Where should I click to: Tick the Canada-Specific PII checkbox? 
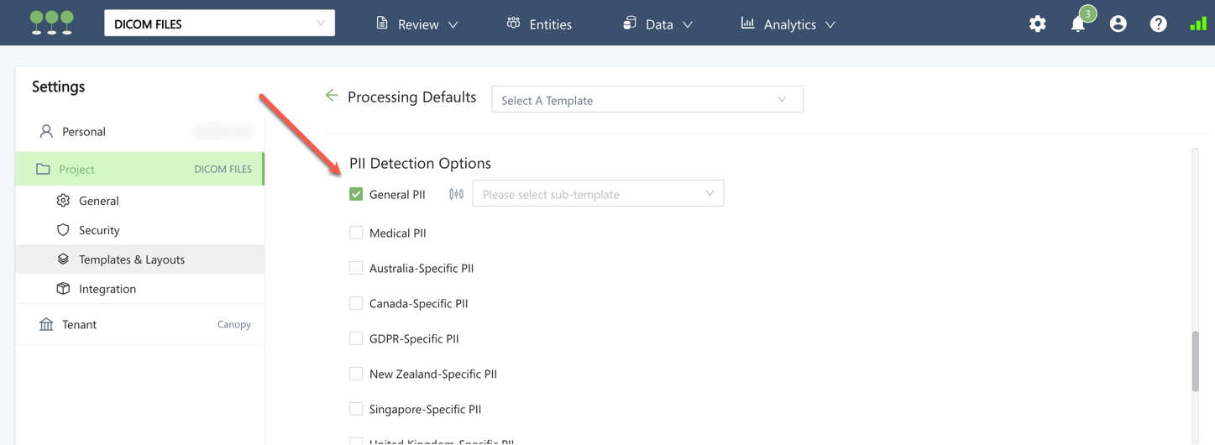(x=356, y=303)
